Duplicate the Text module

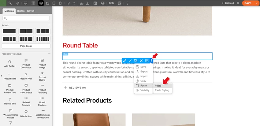pos(136,61)
